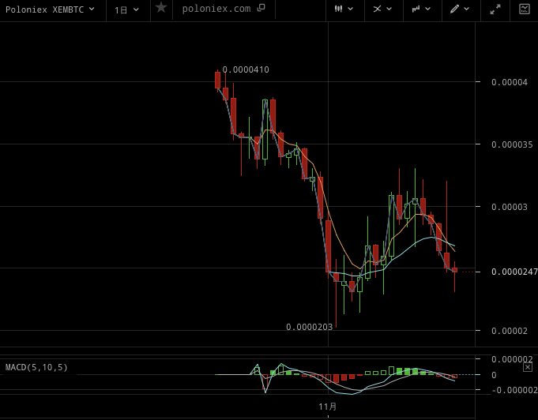Open the candlestick chart type dropdown

(x=344, y=9)
